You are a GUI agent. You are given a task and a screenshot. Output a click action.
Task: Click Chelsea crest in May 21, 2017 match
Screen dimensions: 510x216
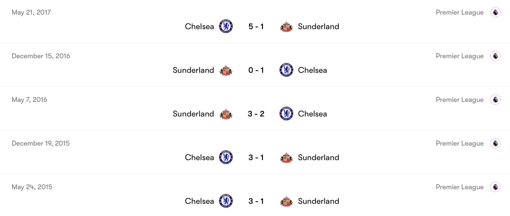pyautogui.click(x=226, y=26)
